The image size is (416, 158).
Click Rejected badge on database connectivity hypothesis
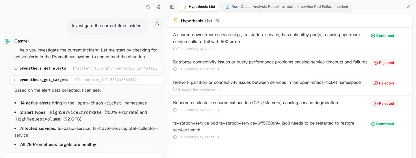click(384, 63)
